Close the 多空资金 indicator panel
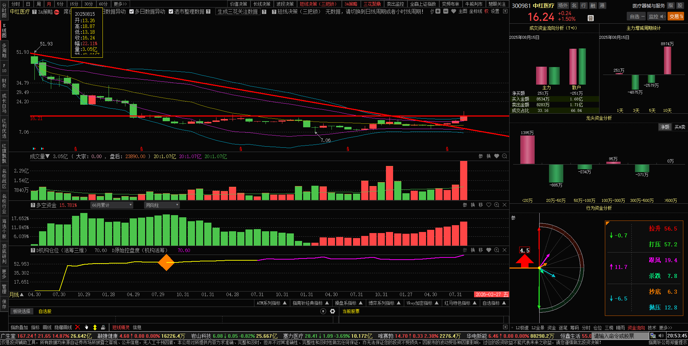This screenshot has width=688, height=346. (x=505, y=205)
